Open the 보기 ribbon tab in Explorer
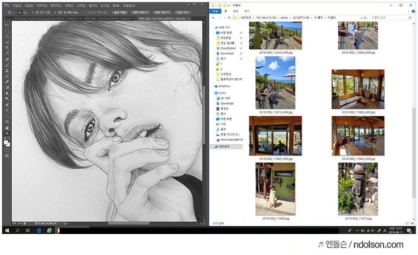Screen dimensions: 418x255 (247, 11)
